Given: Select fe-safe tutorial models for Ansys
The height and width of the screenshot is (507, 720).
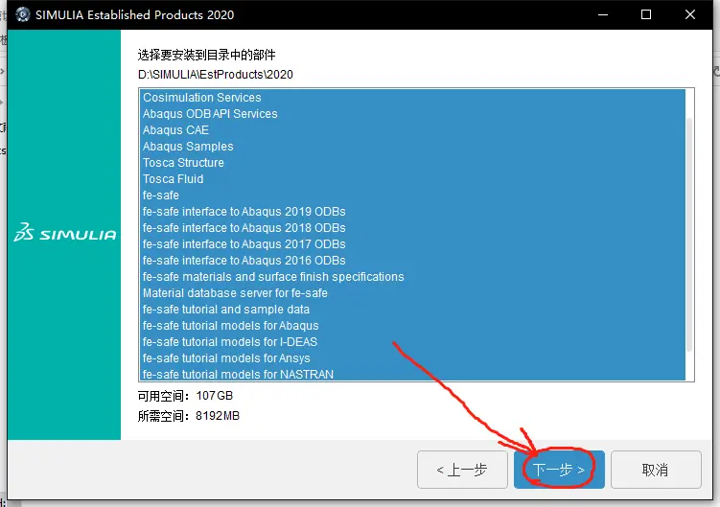Looking at the screenshot, I should point(412,358).
